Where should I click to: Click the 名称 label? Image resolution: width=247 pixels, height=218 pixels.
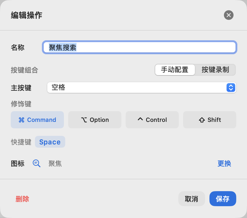coord(18,48)
